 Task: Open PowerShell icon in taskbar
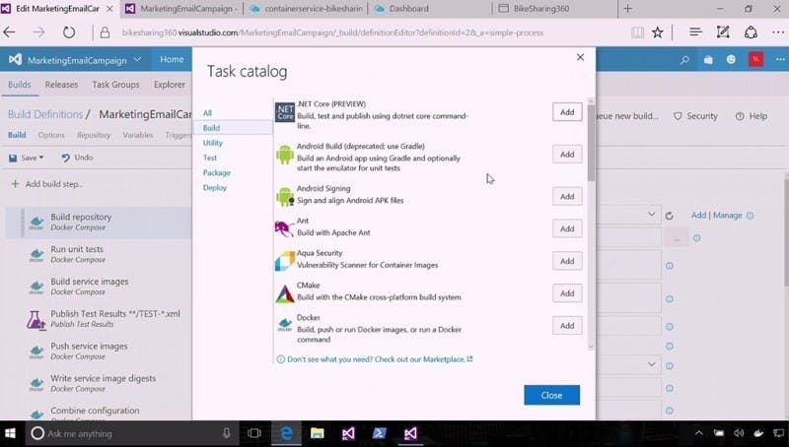pos(379,433)
